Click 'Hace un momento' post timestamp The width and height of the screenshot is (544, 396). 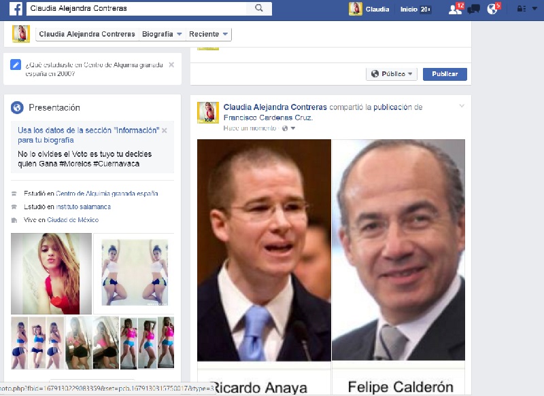tap(250, 128)
